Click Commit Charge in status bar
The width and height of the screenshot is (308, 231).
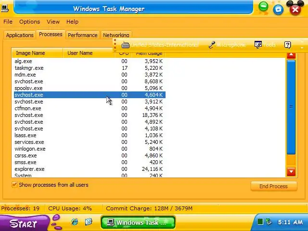(149, 208)
